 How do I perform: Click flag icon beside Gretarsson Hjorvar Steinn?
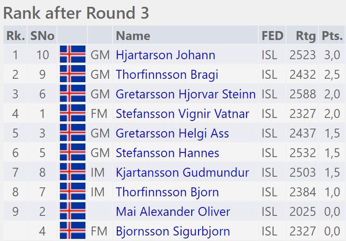pyautogui.click(x=73, y=93)
